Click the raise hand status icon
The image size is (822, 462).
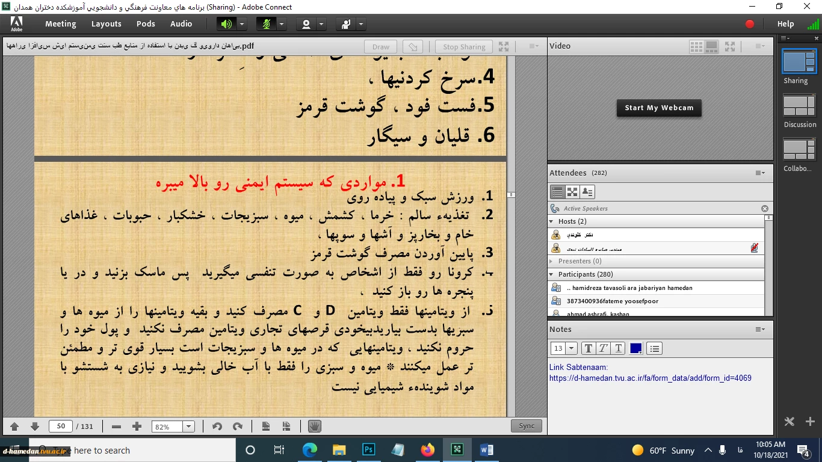(346, 24)
